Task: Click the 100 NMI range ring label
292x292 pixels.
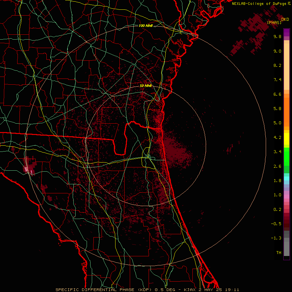Action: (x=146, y=26)
